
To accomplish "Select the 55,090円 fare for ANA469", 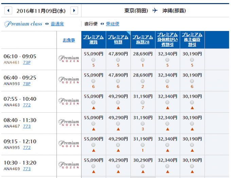I will [93, 166].
